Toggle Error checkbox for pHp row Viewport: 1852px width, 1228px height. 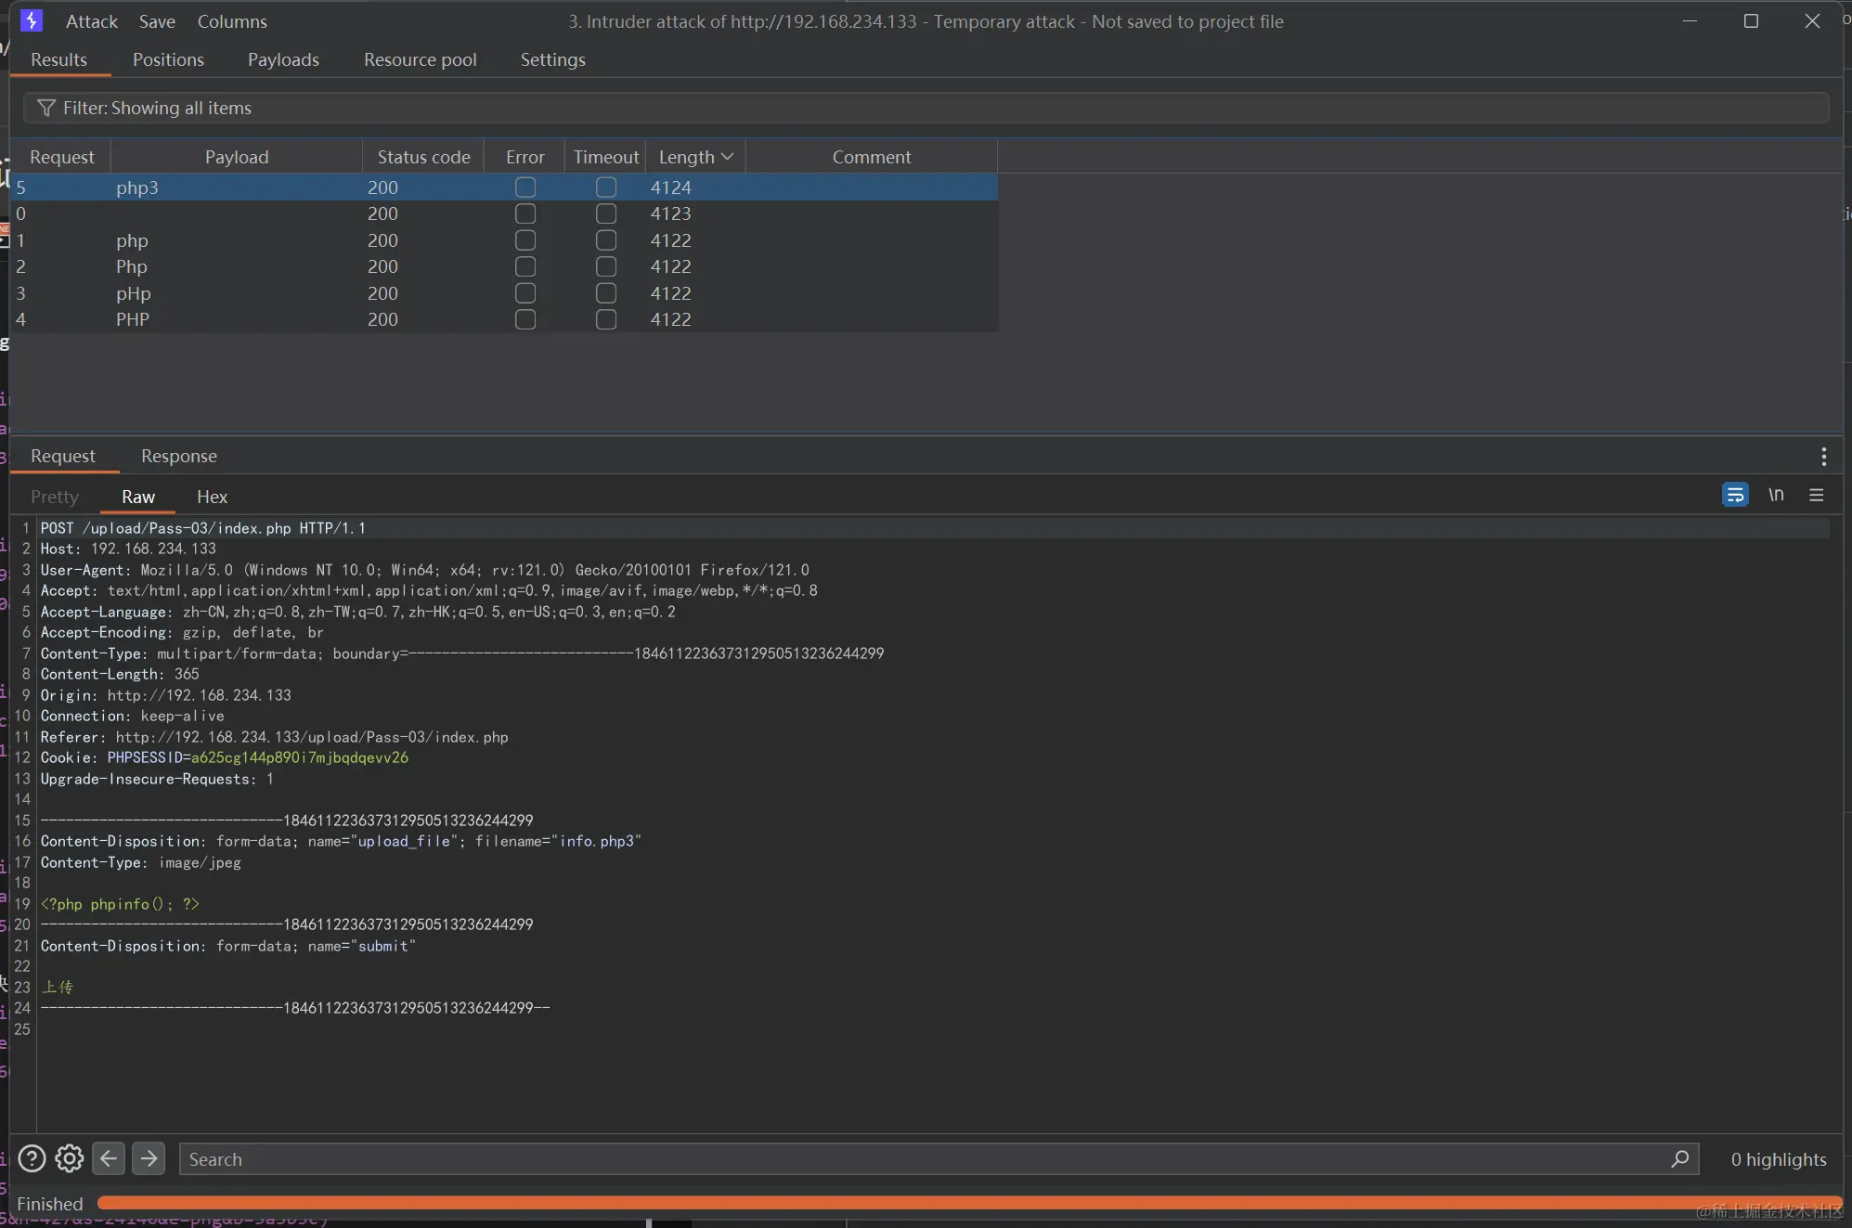coord(525,293)
